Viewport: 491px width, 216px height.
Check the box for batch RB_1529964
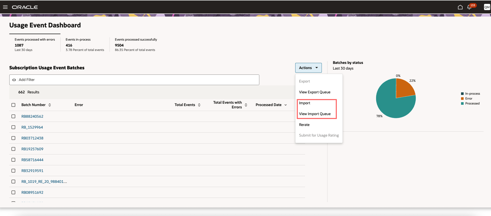pyautogui.click(x=13, y=127)
